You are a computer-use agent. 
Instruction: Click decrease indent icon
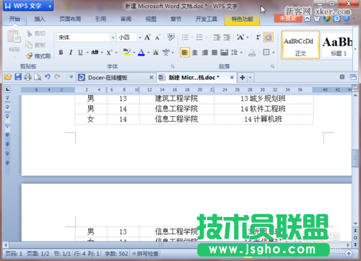click(217, 37)
